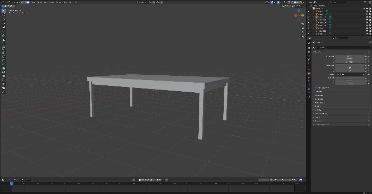Open the Modifiers properties tab
372x194 pixels.
coord(309,77)
